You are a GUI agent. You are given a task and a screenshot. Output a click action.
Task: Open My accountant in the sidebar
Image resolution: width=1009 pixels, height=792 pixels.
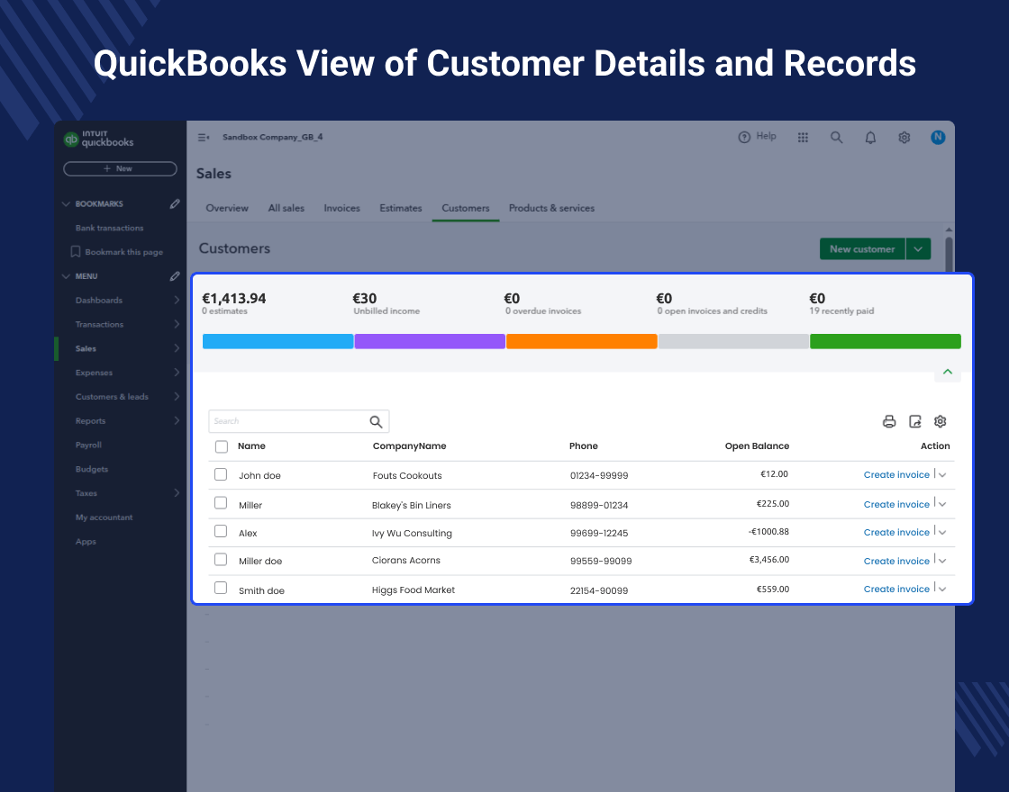pyautogui.click(x=105, y=517)
